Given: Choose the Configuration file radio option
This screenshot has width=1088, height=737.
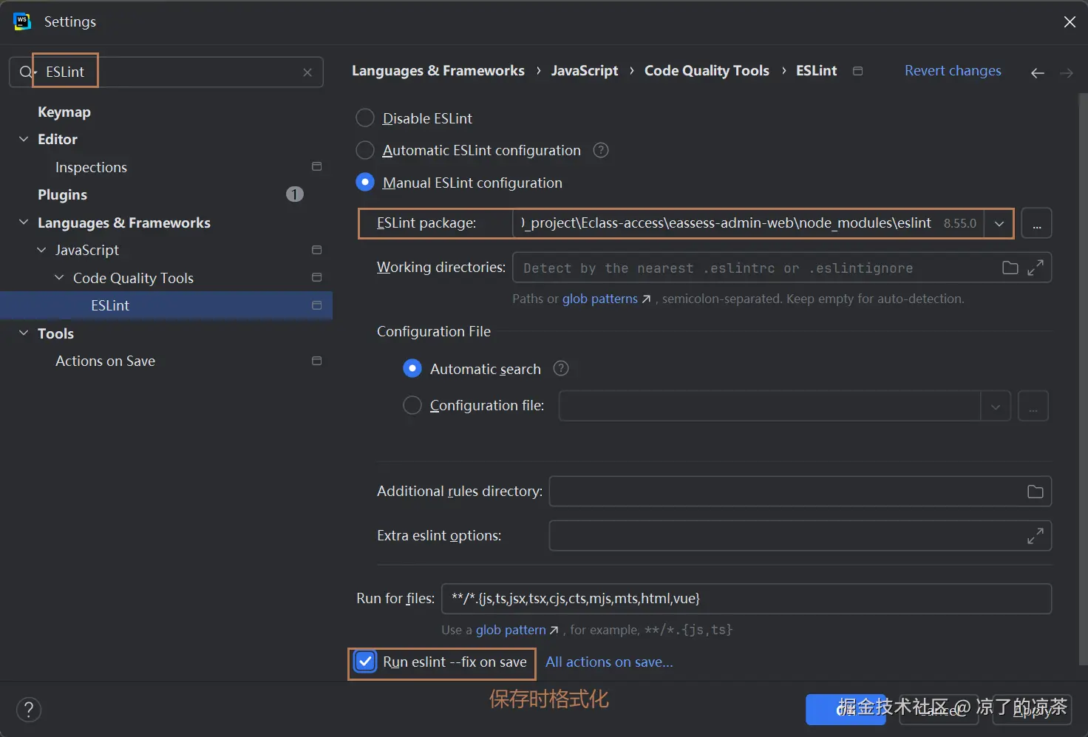Looking at the screenshot, I should 412,405.
